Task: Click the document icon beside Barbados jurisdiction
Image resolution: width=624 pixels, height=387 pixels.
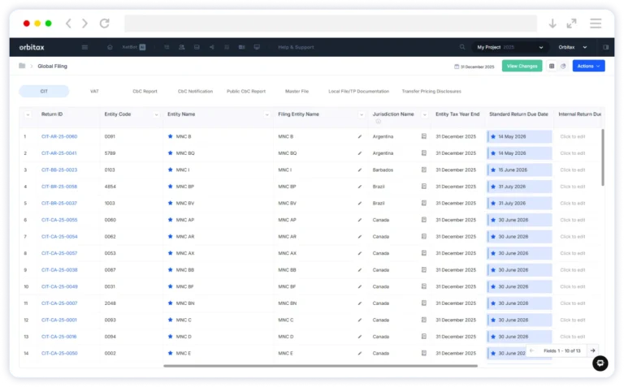Action: coord(423,170)
